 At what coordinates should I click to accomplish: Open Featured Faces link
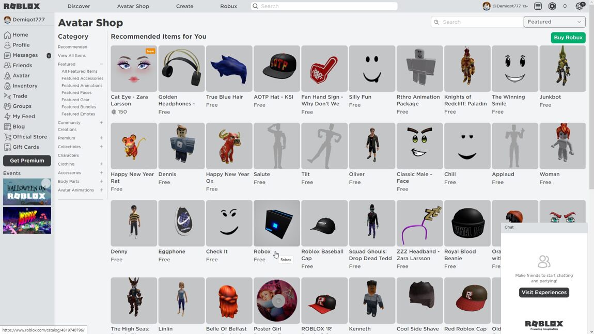click(76, 93)
